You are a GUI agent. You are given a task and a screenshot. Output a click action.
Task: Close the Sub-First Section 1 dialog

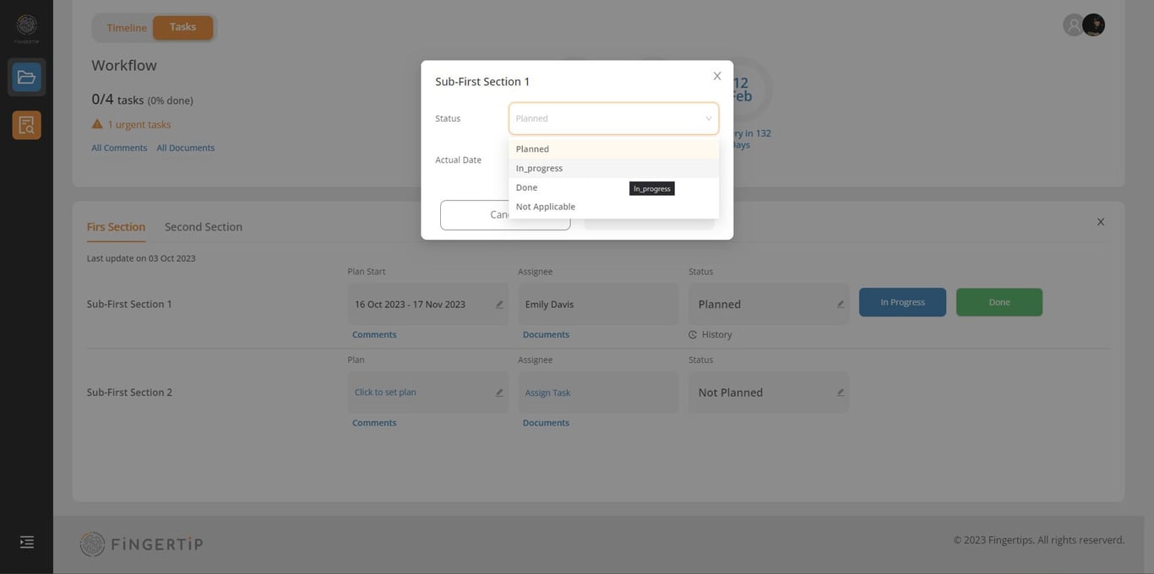pos(717,76)
